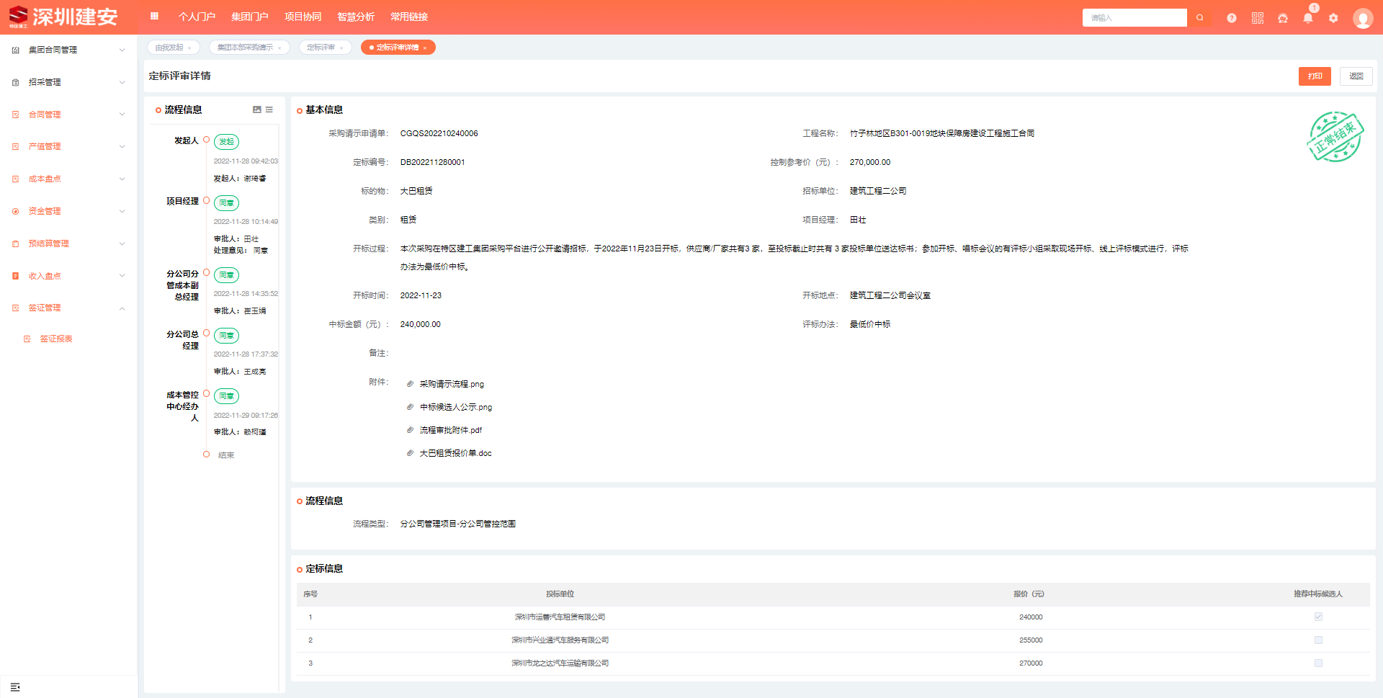Expand the 招采管理 sidebar menu
This screenshot has width=1383, height=698.
[x=68, y=82]
